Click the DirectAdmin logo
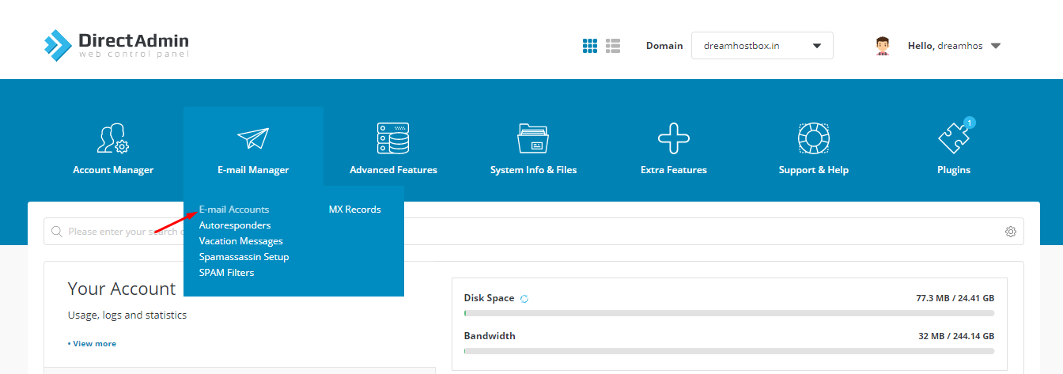1063x374 pixels. 116,45
